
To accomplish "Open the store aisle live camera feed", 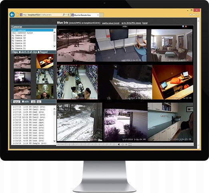I will tap(77, 82).
